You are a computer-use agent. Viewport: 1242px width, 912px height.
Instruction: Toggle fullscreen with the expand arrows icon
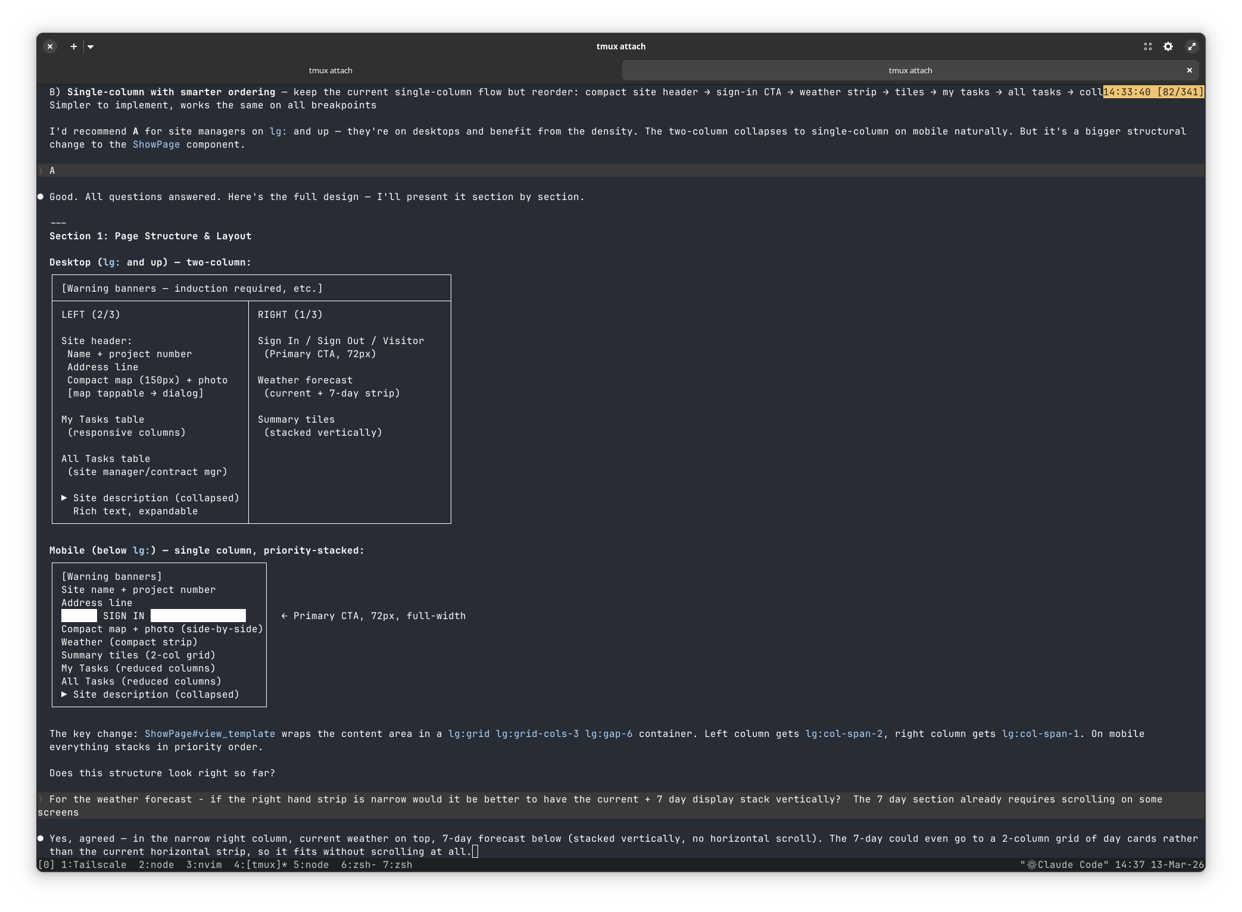coord(1191,46)
